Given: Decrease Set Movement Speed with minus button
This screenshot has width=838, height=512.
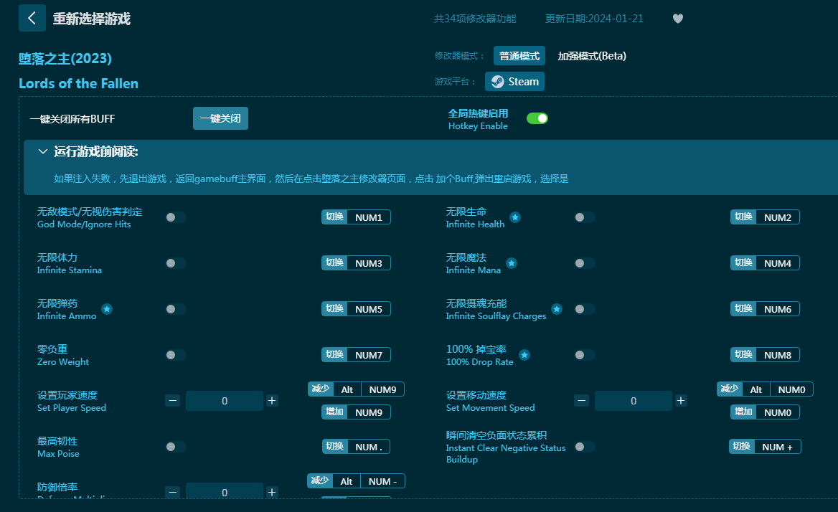Looking at the screenshot, I should 581,400.
